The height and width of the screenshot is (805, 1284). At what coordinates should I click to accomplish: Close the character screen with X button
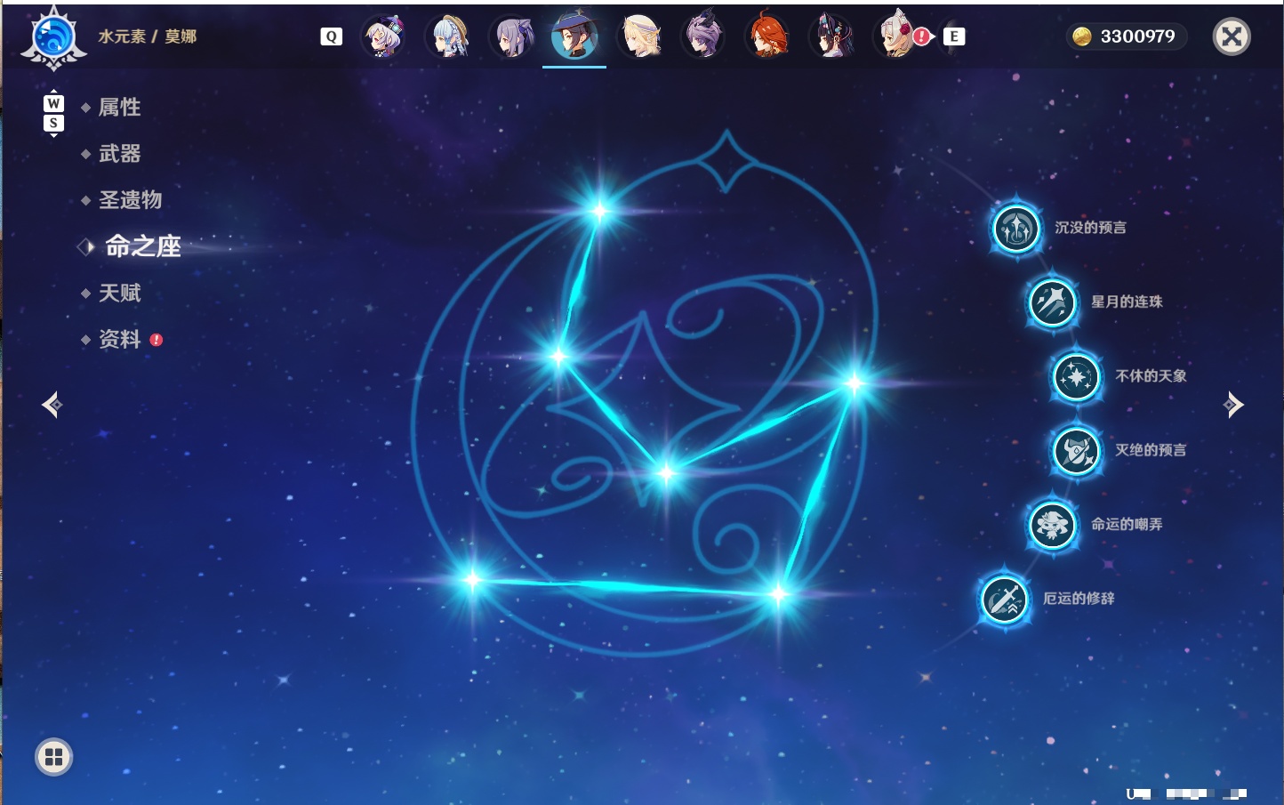click(x=1232, y=36)
